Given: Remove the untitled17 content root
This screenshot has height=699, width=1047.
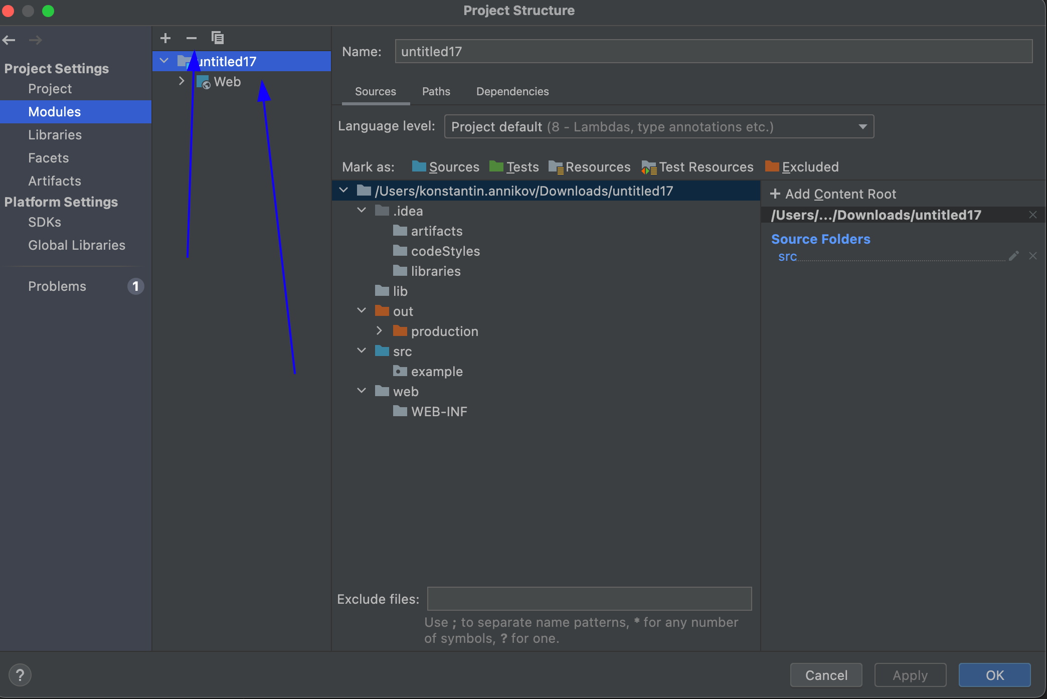Looking at the screenshot, I should [x=1033, y=215].
